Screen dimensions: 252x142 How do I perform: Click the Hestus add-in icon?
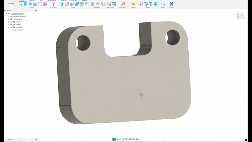pyautogui.click(x=171, y=4)
